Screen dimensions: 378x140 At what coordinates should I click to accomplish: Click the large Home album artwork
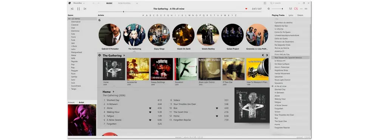pyautogui.click(x=252, y=105)
